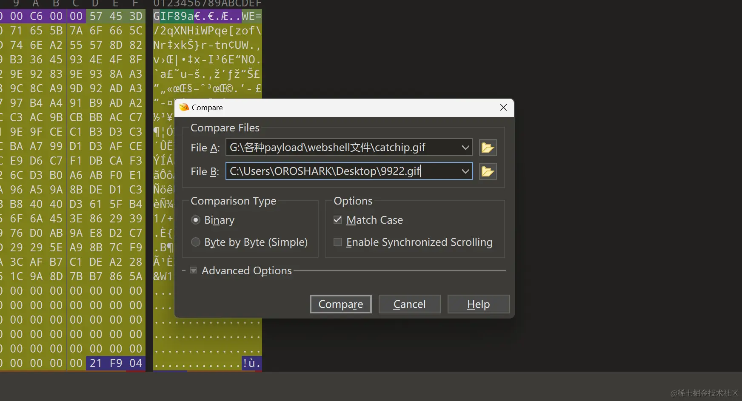Click the /2qXNHiWPqe[zof\ ASCII row
Image resolution: width=742 pixels, height=401 pixels.
click(208, 31)
